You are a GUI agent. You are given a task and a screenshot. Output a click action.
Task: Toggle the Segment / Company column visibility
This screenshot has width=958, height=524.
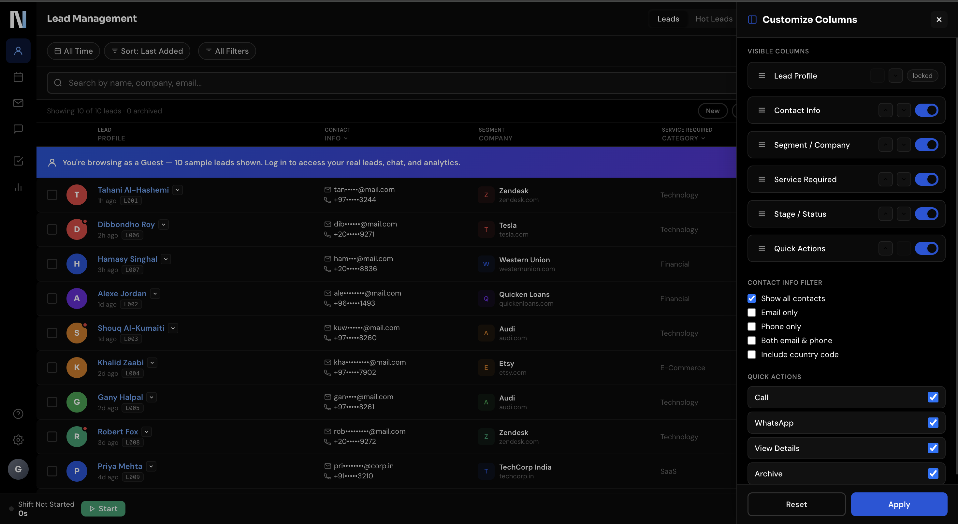coord(926,145)
